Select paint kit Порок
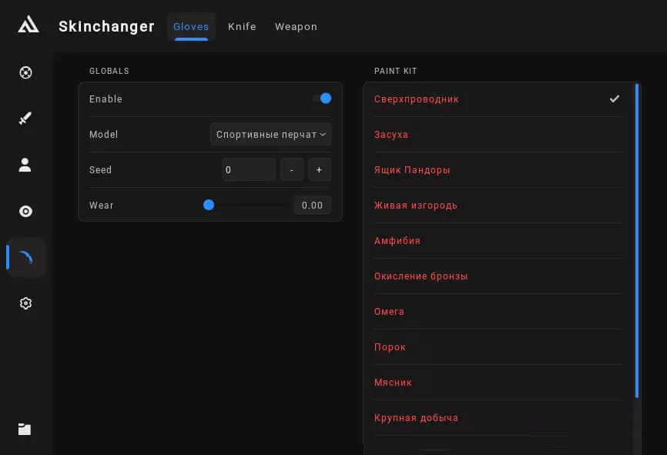This screenshot has height=455, width=667. 498,347
